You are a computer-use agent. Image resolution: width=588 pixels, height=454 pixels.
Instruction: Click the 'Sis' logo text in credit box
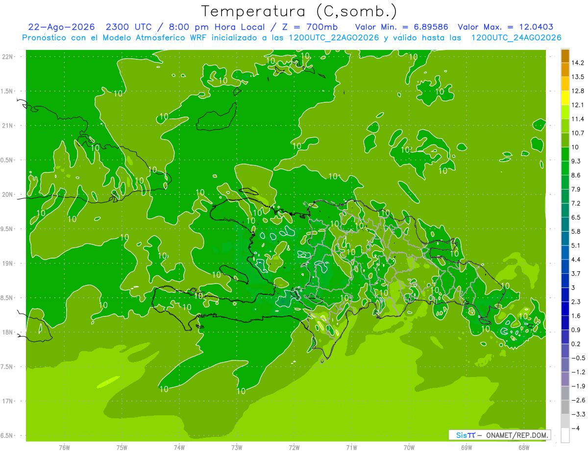pos(461,435)
